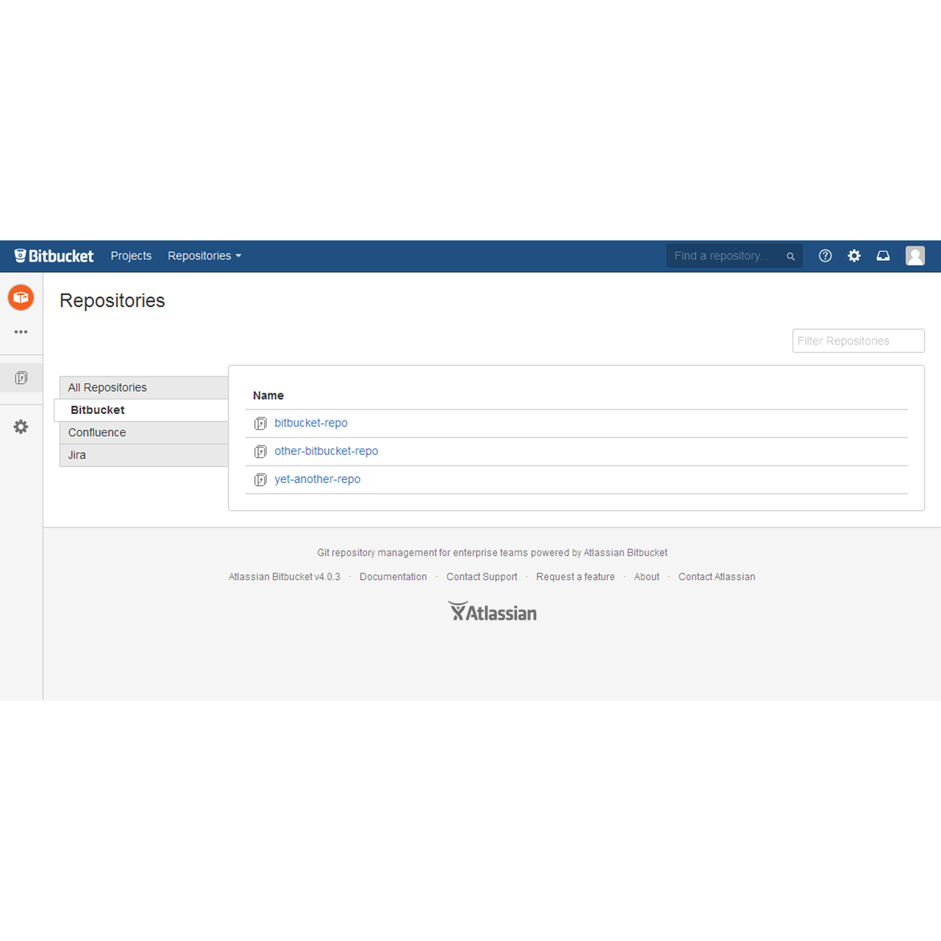Open the user avatar menu
Screen dimensions: 941x941
915,255
